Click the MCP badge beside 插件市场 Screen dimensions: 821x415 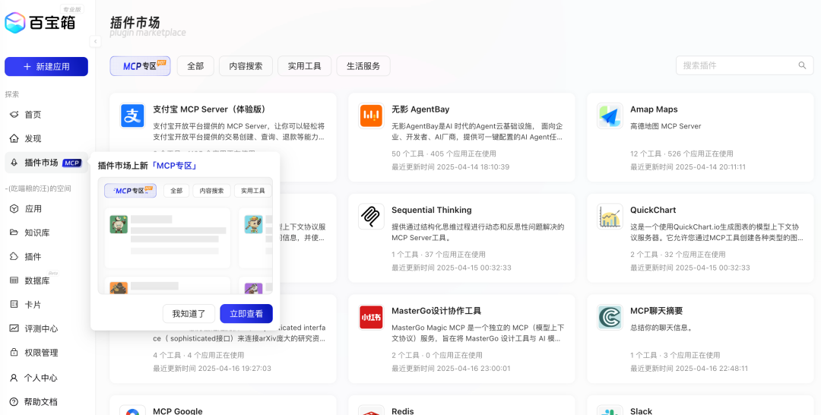(71, 163)
